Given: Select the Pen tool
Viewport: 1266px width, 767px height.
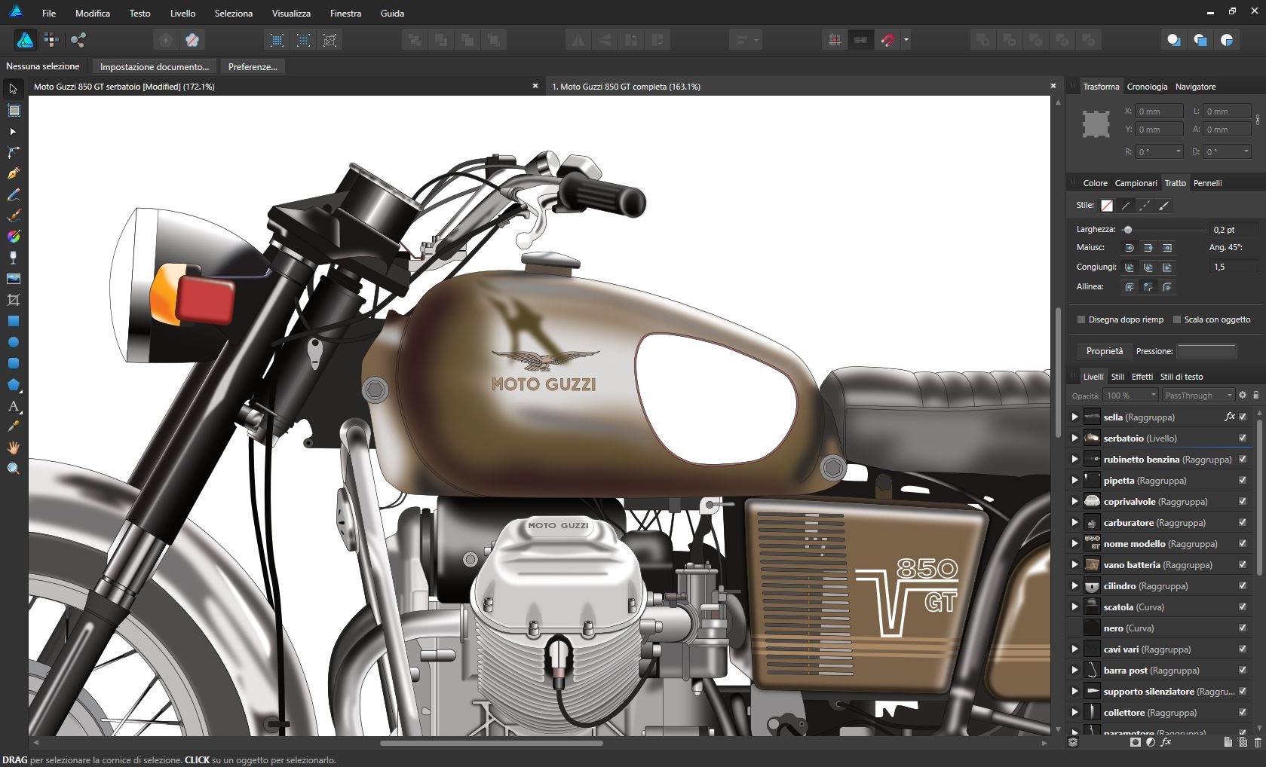Looking at the screenshot, I should (13, 174).
